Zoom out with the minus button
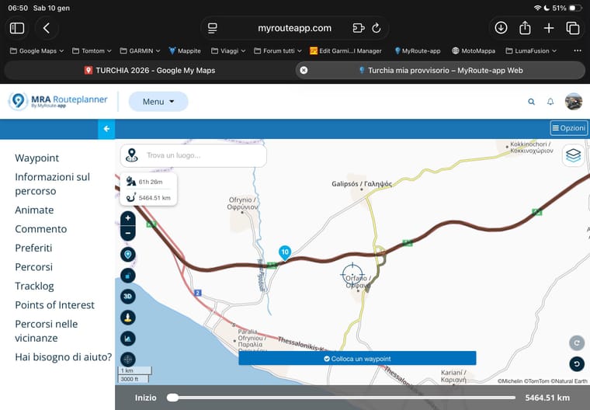 [127, 233]
